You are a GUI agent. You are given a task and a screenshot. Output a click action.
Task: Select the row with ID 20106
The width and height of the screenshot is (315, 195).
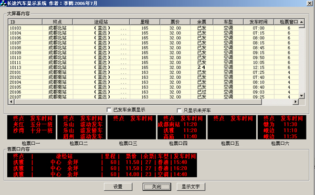pos(154,92)
